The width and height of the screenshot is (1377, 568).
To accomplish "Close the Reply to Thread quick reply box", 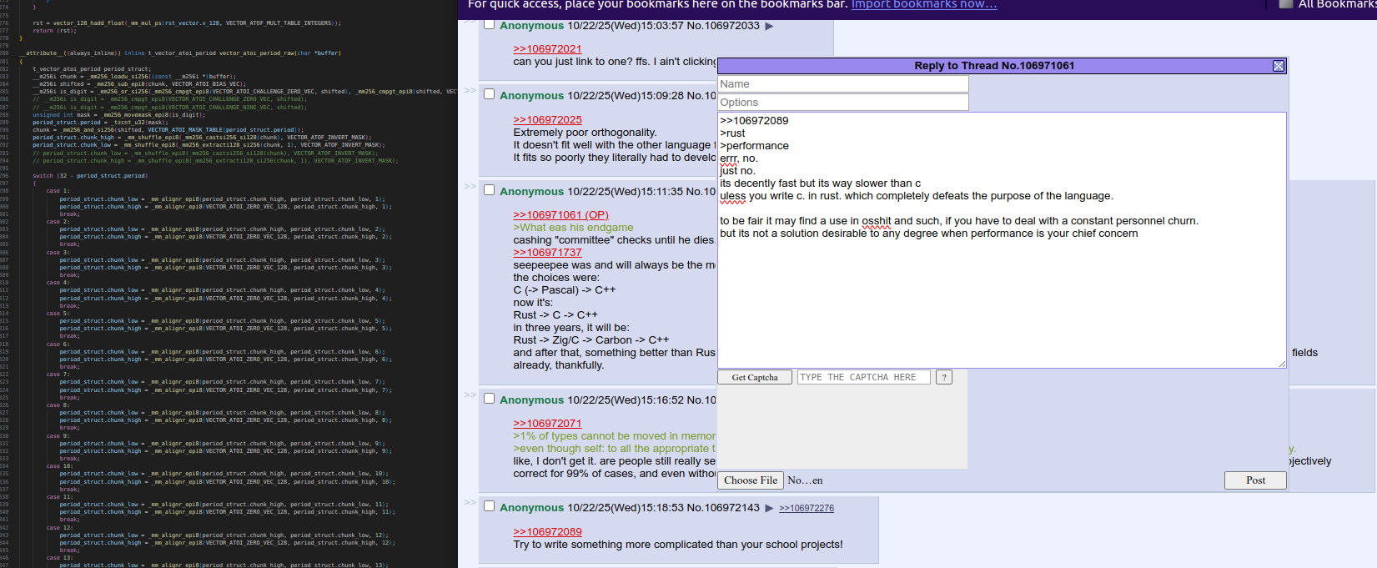I will pyautogui.click(x=1278, y=66).
